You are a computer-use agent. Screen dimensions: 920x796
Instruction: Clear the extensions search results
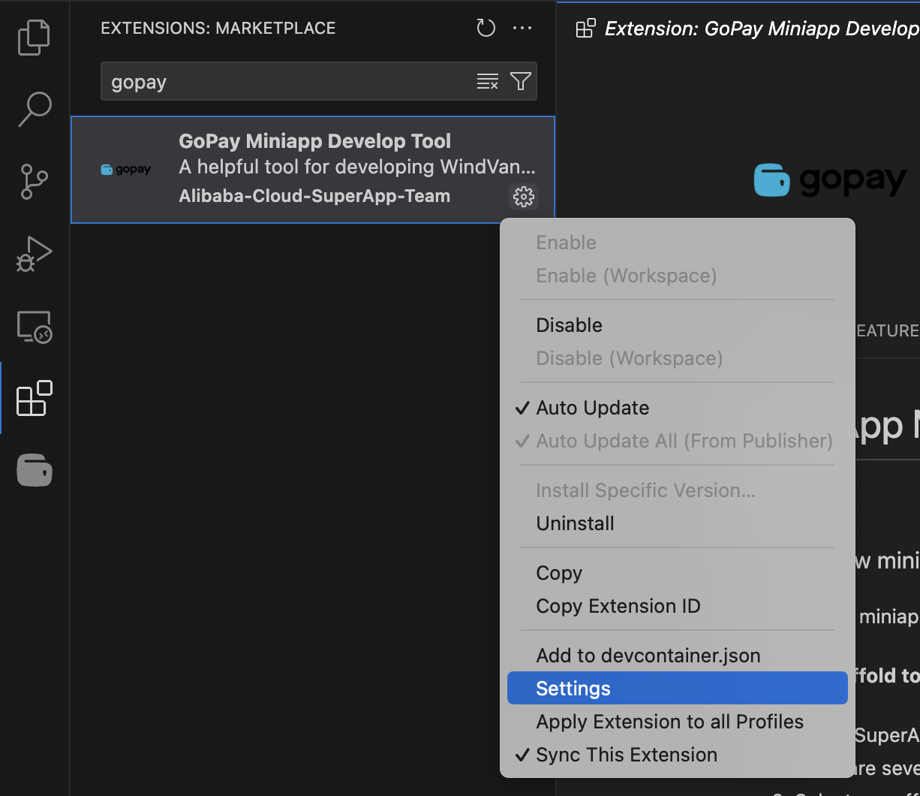point(488,82)
